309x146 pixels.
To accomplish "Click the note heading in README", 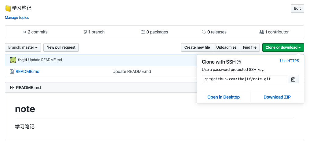I will click(x=25, y=109).
